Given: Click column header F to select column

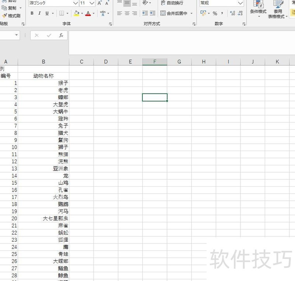Looking at the screenshot, I should tap(155, 62).
